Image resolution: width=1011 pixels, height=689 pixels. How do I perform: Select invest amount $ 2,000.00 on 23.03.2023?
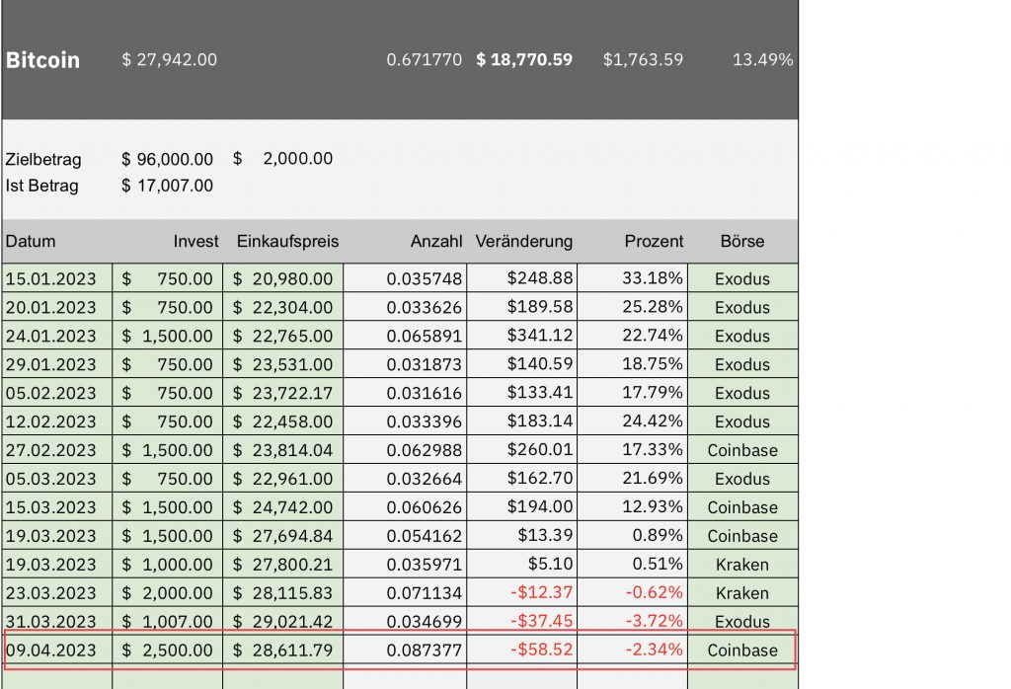(167, 593)
